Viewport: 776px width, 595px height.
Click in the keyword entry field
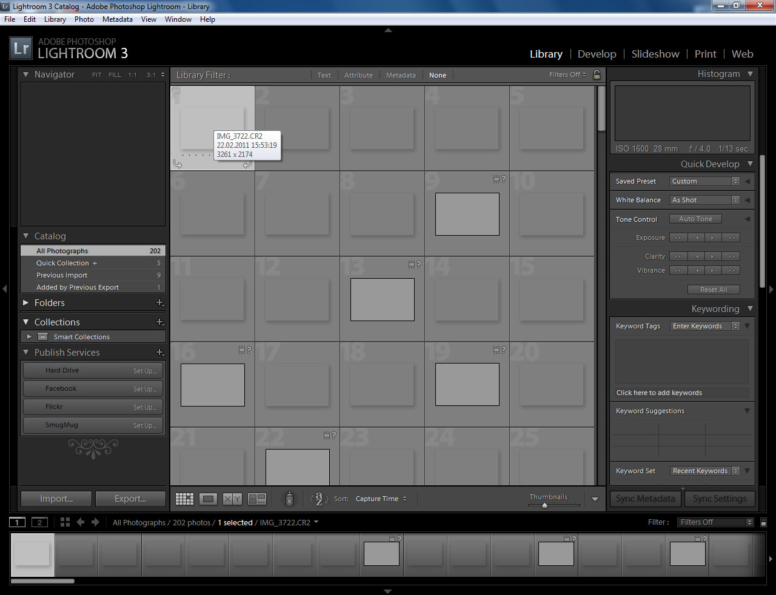coord(681,393)
